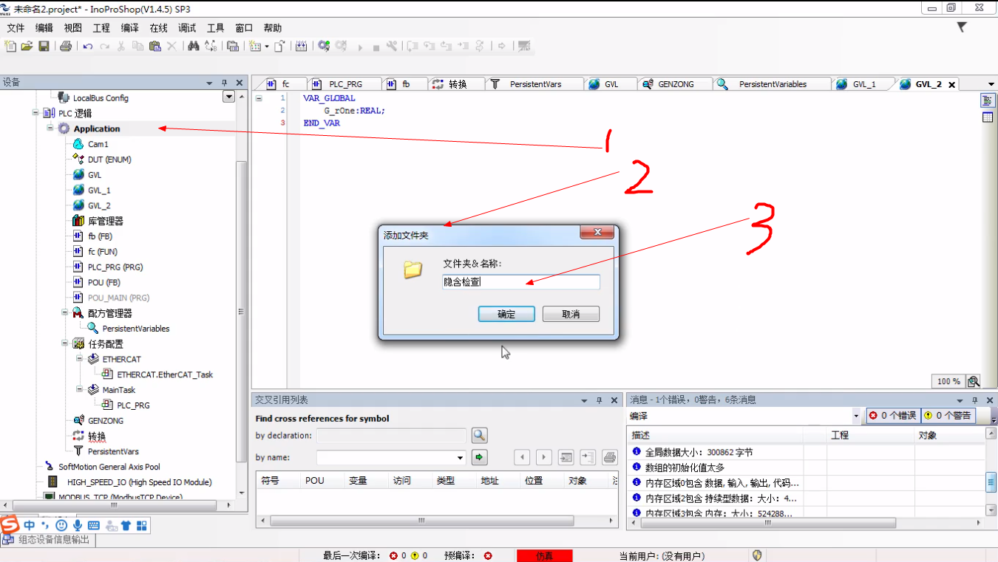Click the keyboard icon in IME bar
The image size is (998, 562).
coord(94,525)
